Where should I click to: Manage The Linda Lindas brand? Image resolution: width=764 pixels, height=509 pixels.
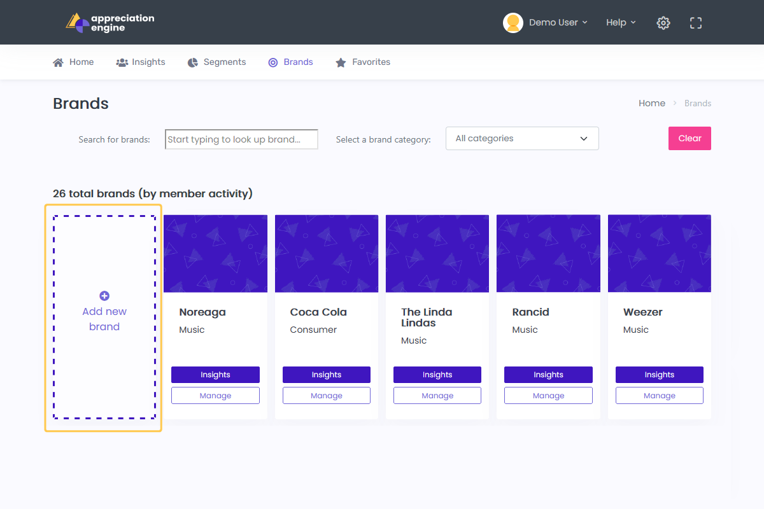(437, 396)
